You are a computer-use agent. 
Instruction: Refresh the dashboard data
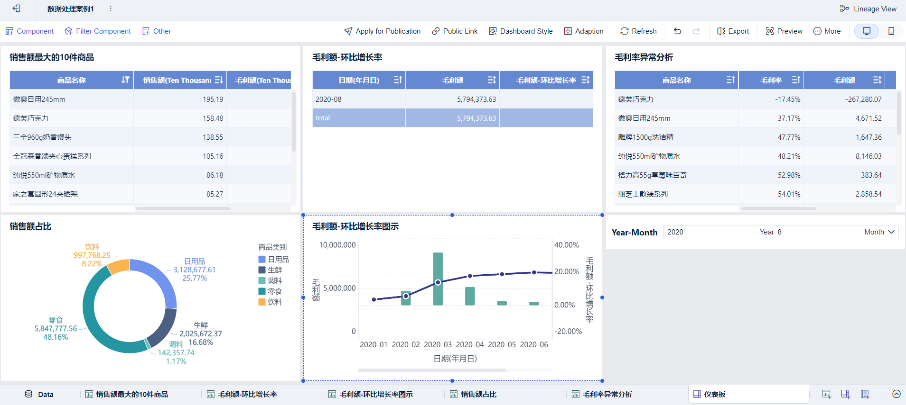[x=638, y=31]
